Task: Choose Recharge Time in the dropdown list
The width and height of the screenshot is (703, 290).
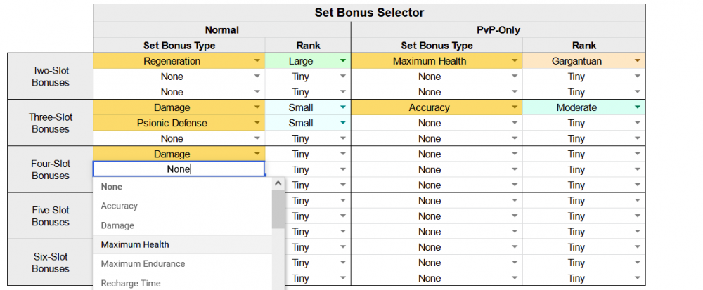Action: (131, 283)
